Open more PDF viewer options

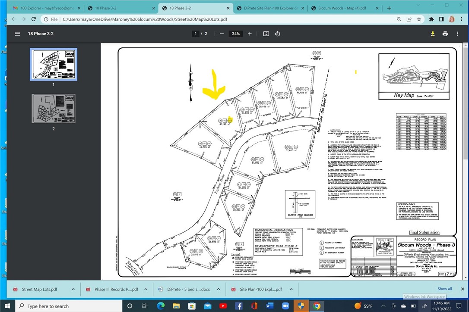point(457,34)
